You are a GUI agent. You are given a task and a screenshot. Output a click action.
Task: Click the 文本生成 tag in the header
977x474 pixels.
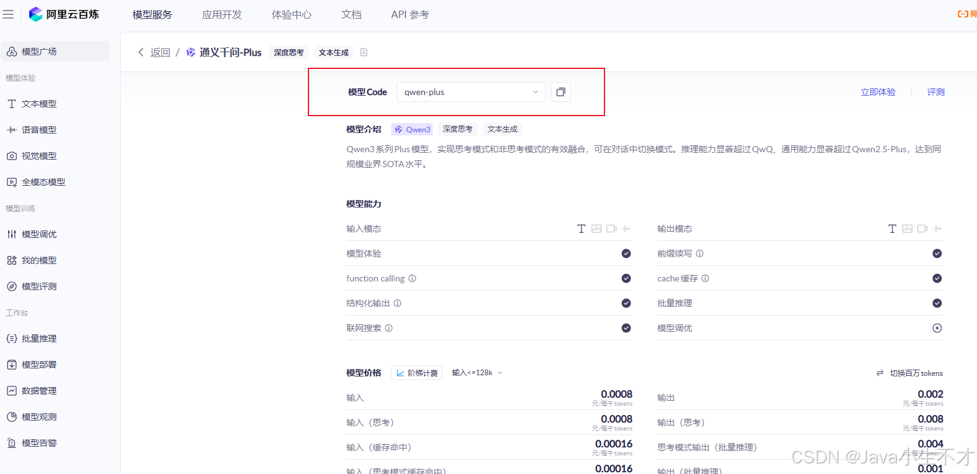(333, 52)
